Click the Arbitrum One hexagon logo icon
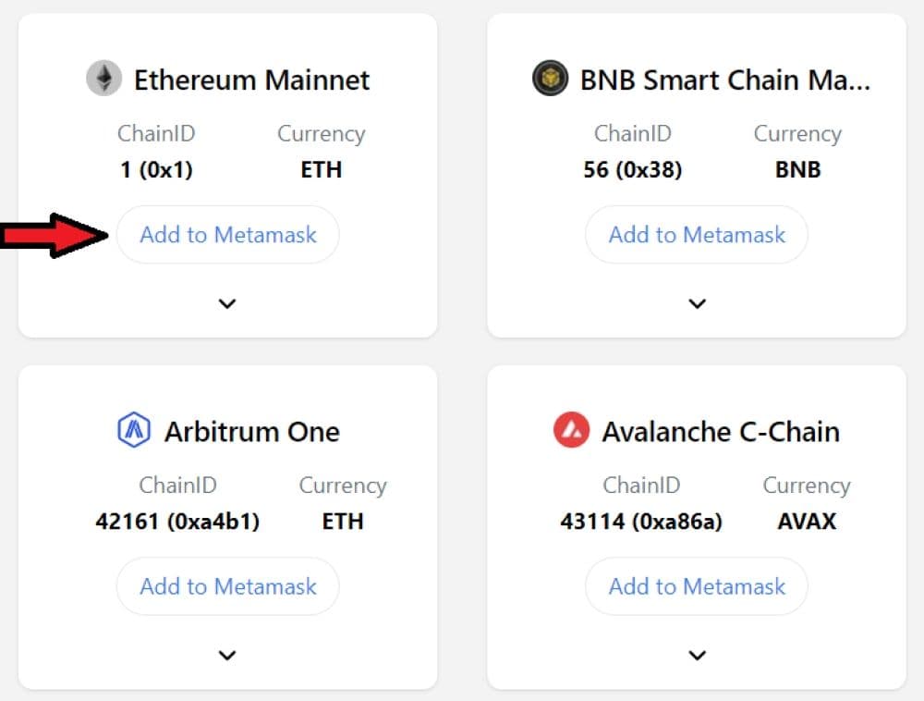This screenshot has width=924, height=701. click(x=134, y=431)
